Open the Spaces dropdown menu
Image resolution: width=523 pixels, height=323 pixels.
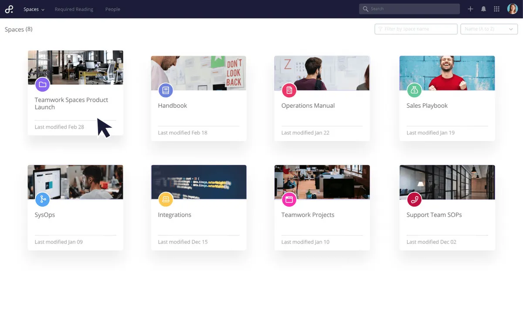(34, 9)
